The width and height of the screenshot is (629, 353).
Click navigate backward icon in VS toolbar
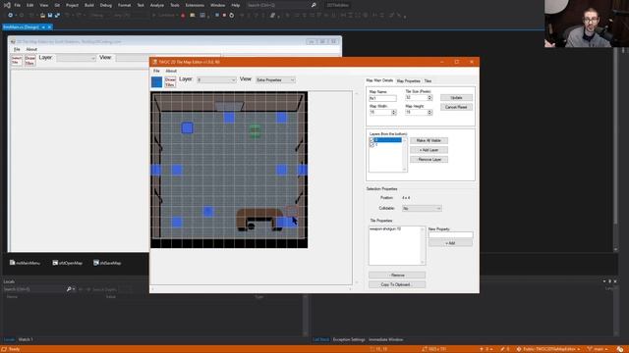pos(11,16)
